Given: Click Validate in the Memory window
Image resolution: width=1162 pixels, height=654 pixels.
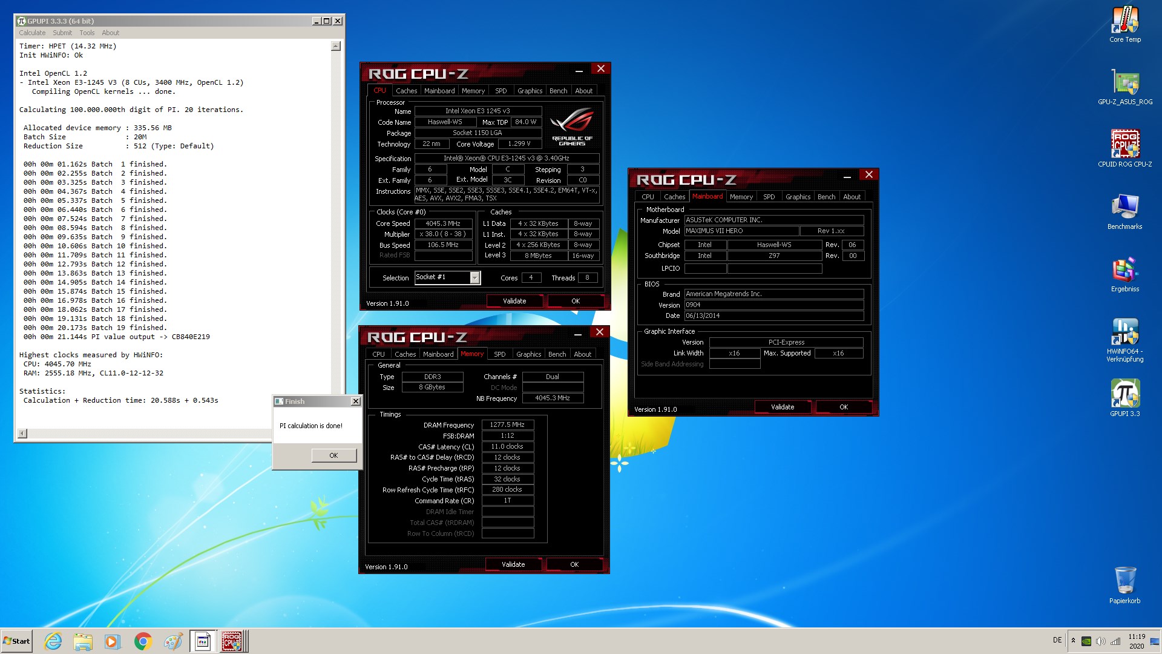Looking at the screenshot, I should (513, 564).
